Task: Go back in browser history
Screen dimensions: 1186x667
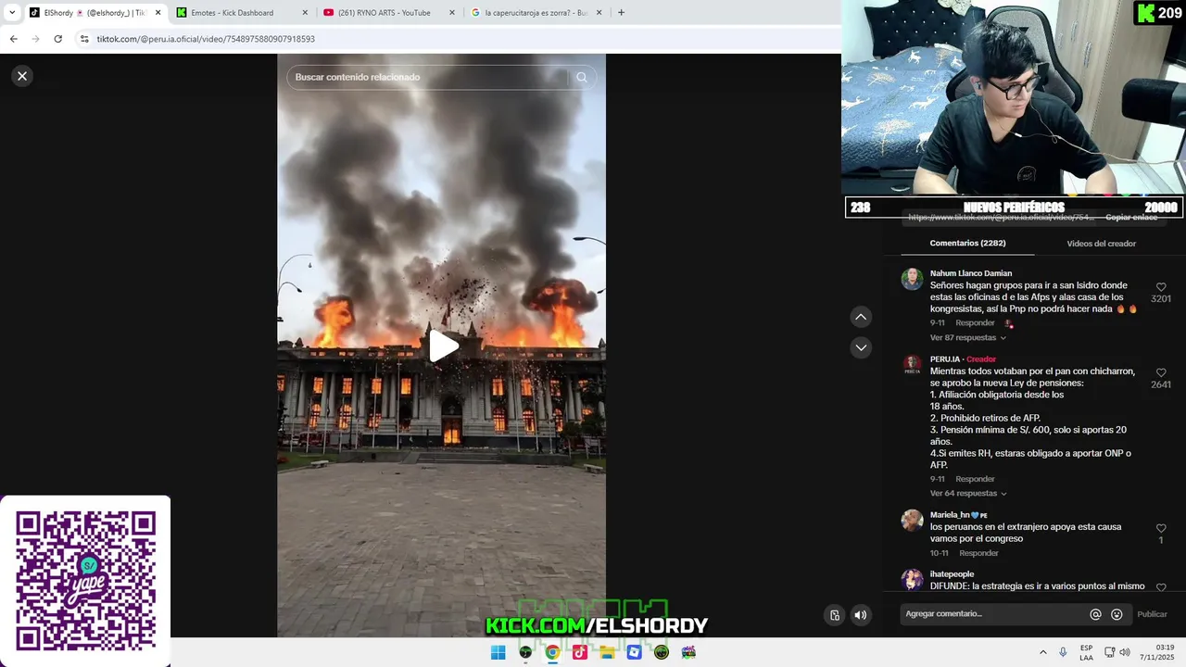Action: coord(14,39)
